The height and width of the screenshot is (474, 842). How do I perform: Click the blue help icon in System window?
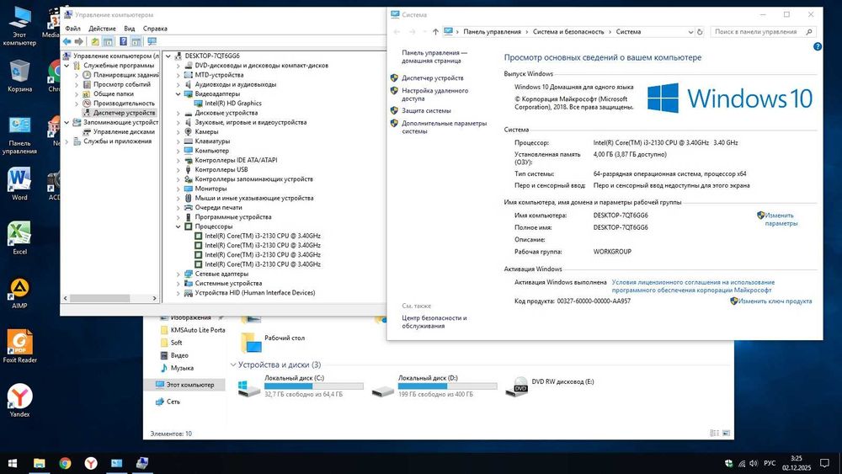[x=818, y=46]
